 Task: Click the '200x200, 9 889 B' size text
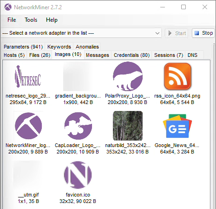coord(28,152)
